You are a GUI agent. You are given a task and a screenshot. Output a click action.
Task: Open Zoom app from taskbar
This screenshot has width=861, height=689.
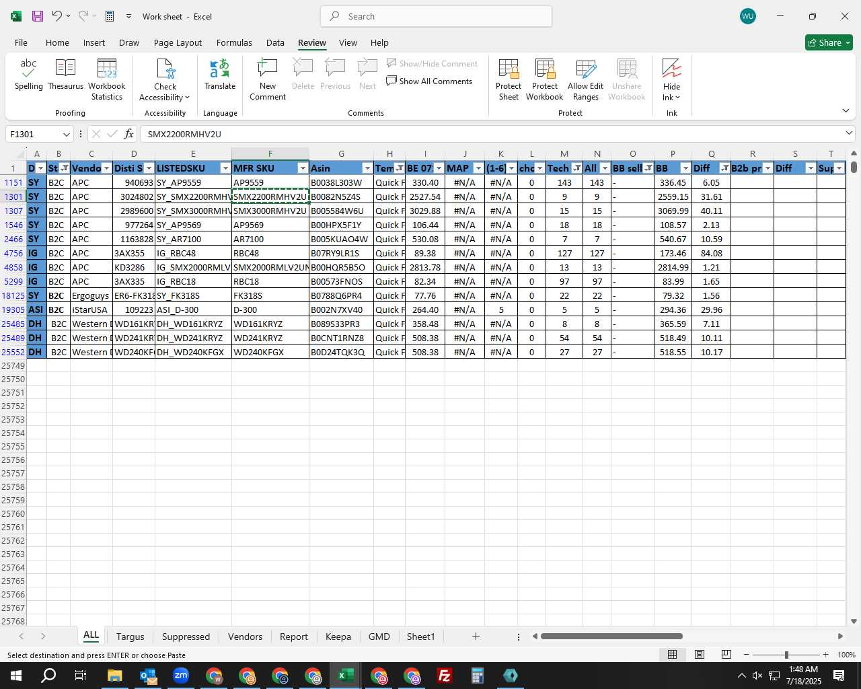click(x=181, y=676)
